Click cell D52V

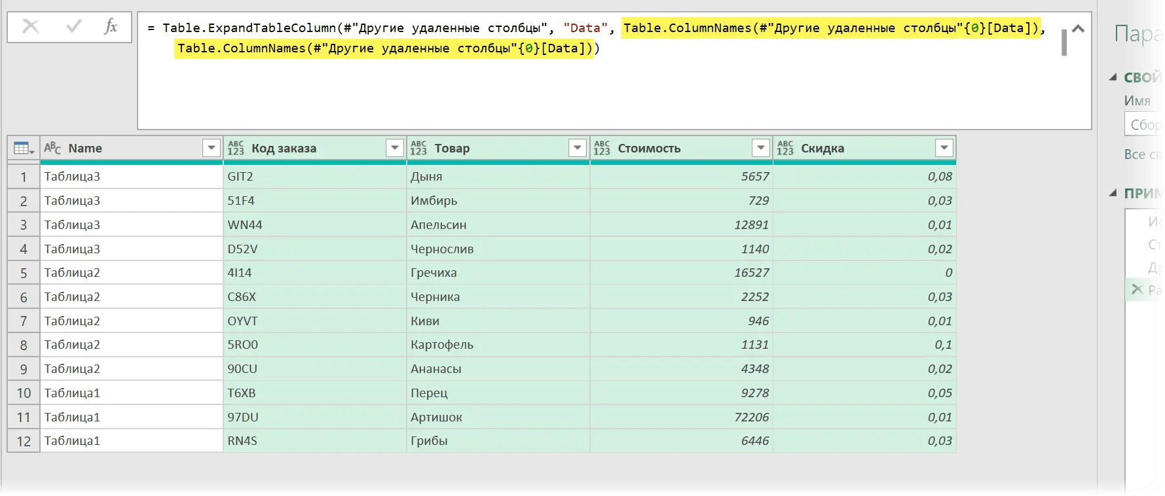click(x=315, y=249)
